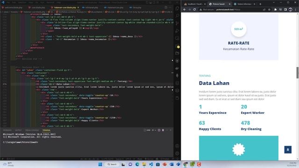
Task: Open editor More Actions ellipsis
Action: pos(170,7)
